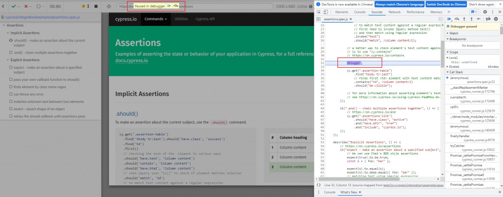Step over next function call in DevTools

point(457,19)
